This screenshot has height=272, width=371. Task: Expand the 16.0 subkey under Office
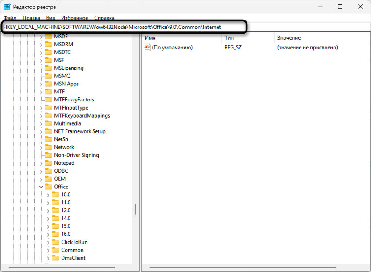pyautogui.click(x=48, y=235)
